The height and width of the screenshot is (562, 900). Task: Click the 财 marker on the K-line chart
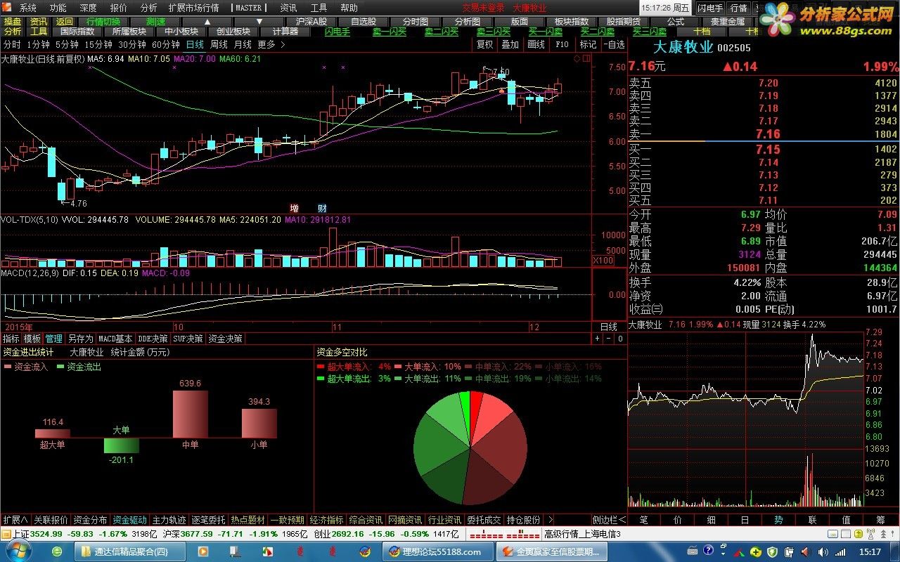pyautogui.click(x=322, y=208)
